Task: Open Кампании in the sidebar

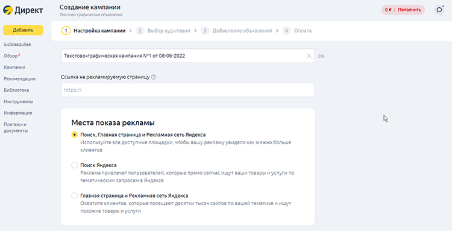Action: (x=14, y=67)
